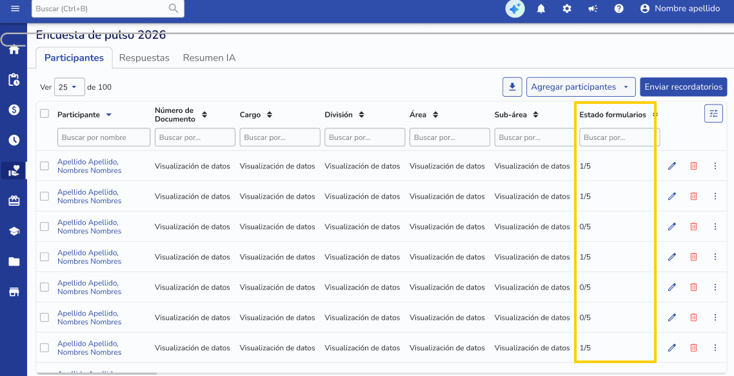Screen dimensions: 734x376
Task: Check the third participant row checkbox
Action: [45, 226]
